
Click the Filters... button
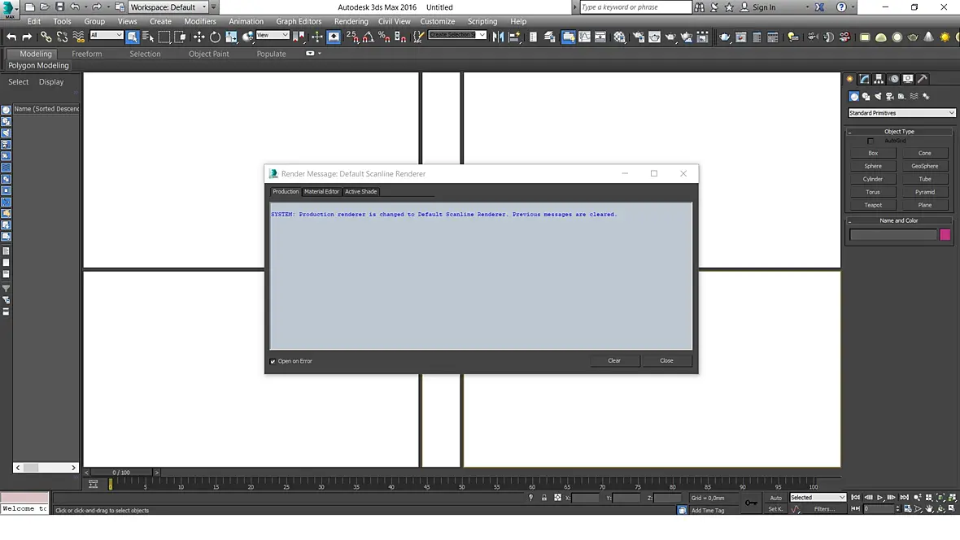click(824, 509)
